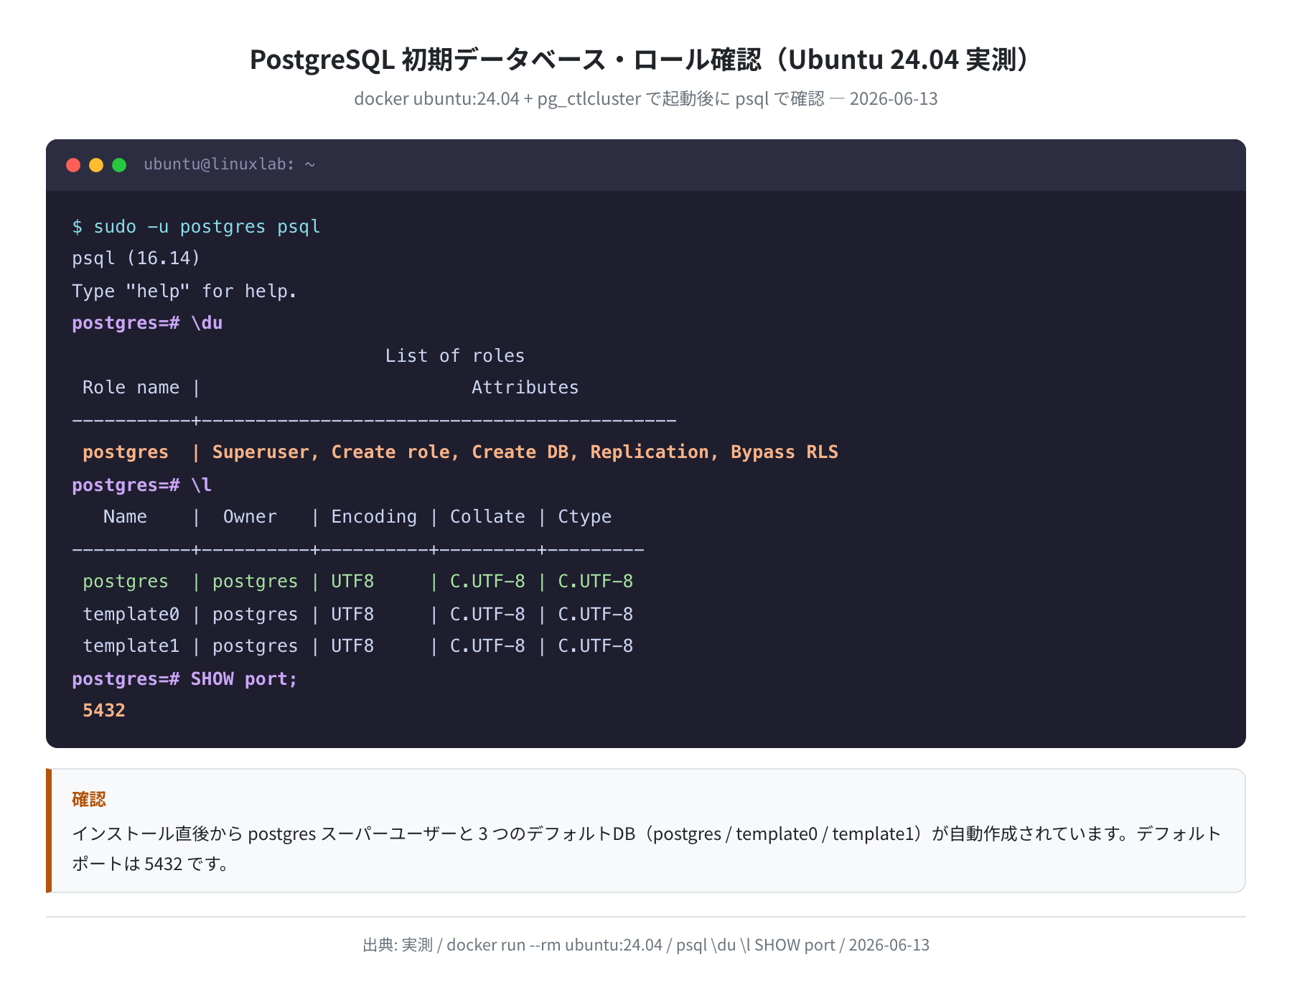1292x985 pixels.
Task: Click the 'Create DB,' attribute text
Action: click(x=525, y=452)
